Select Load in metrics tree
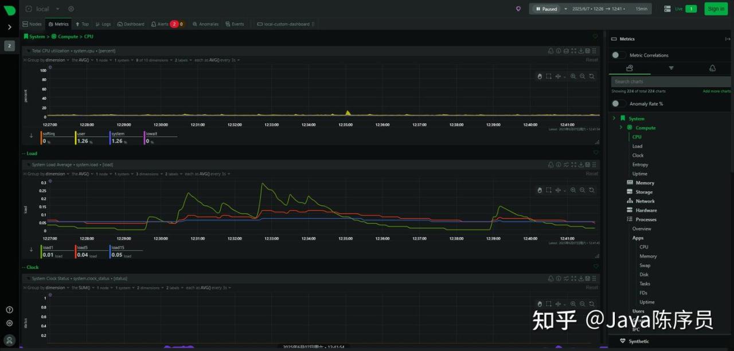This screenshot has height=351, width=734. pyautogui.click(x=637, y=146)
